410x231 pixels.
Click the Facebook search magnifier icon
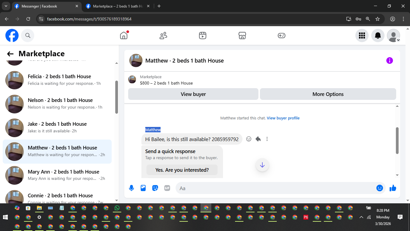click(x=28, y=35)
